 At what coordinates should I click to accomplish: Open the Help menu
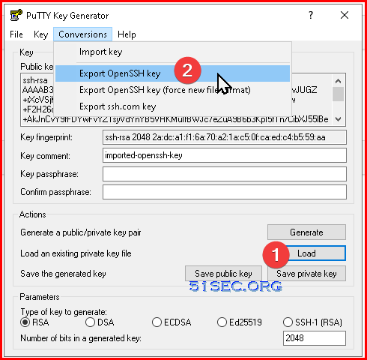127,34
